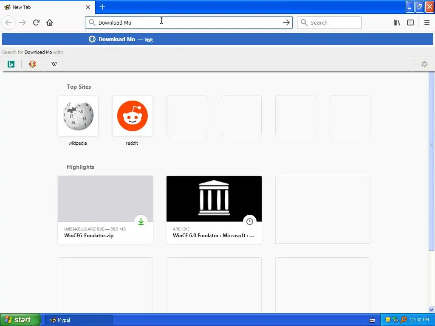435x326 pixels.
Task: Open a new tab with the plus button
Action: tap(102, 7)
